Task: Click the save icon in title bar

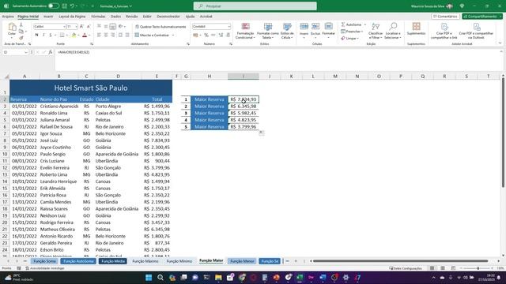Action: [x=65, y=6]
